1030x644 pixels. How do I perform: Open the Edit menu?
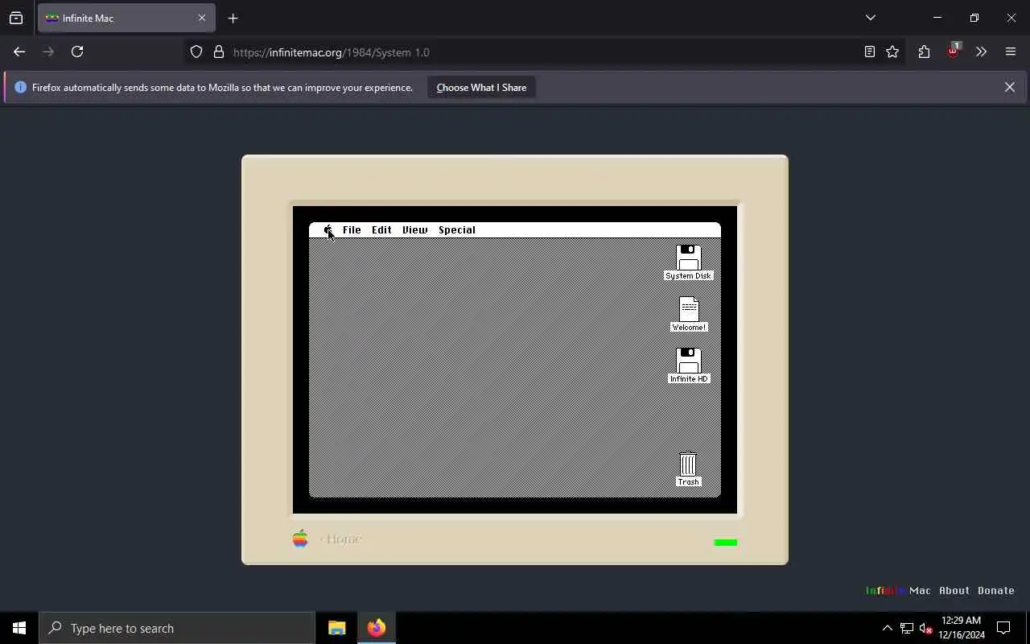[381, 230]
